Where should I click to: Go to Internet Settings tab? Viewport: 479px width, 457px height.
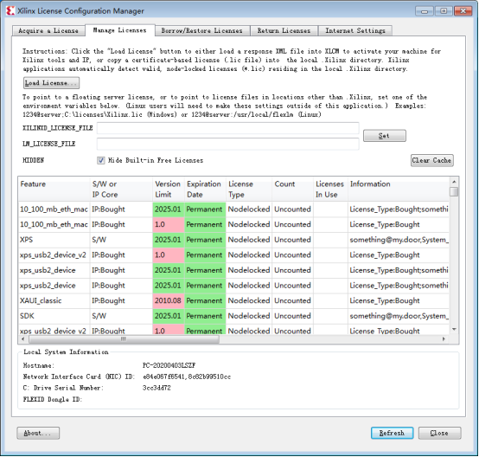coord(355,30)
